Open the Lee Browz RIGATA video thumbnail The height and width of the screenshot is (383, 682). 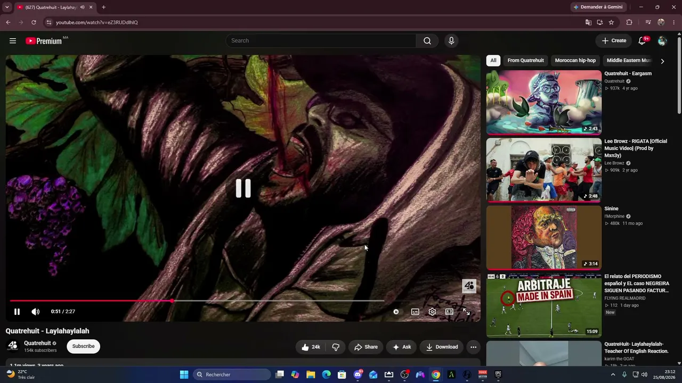pos(544,170)
